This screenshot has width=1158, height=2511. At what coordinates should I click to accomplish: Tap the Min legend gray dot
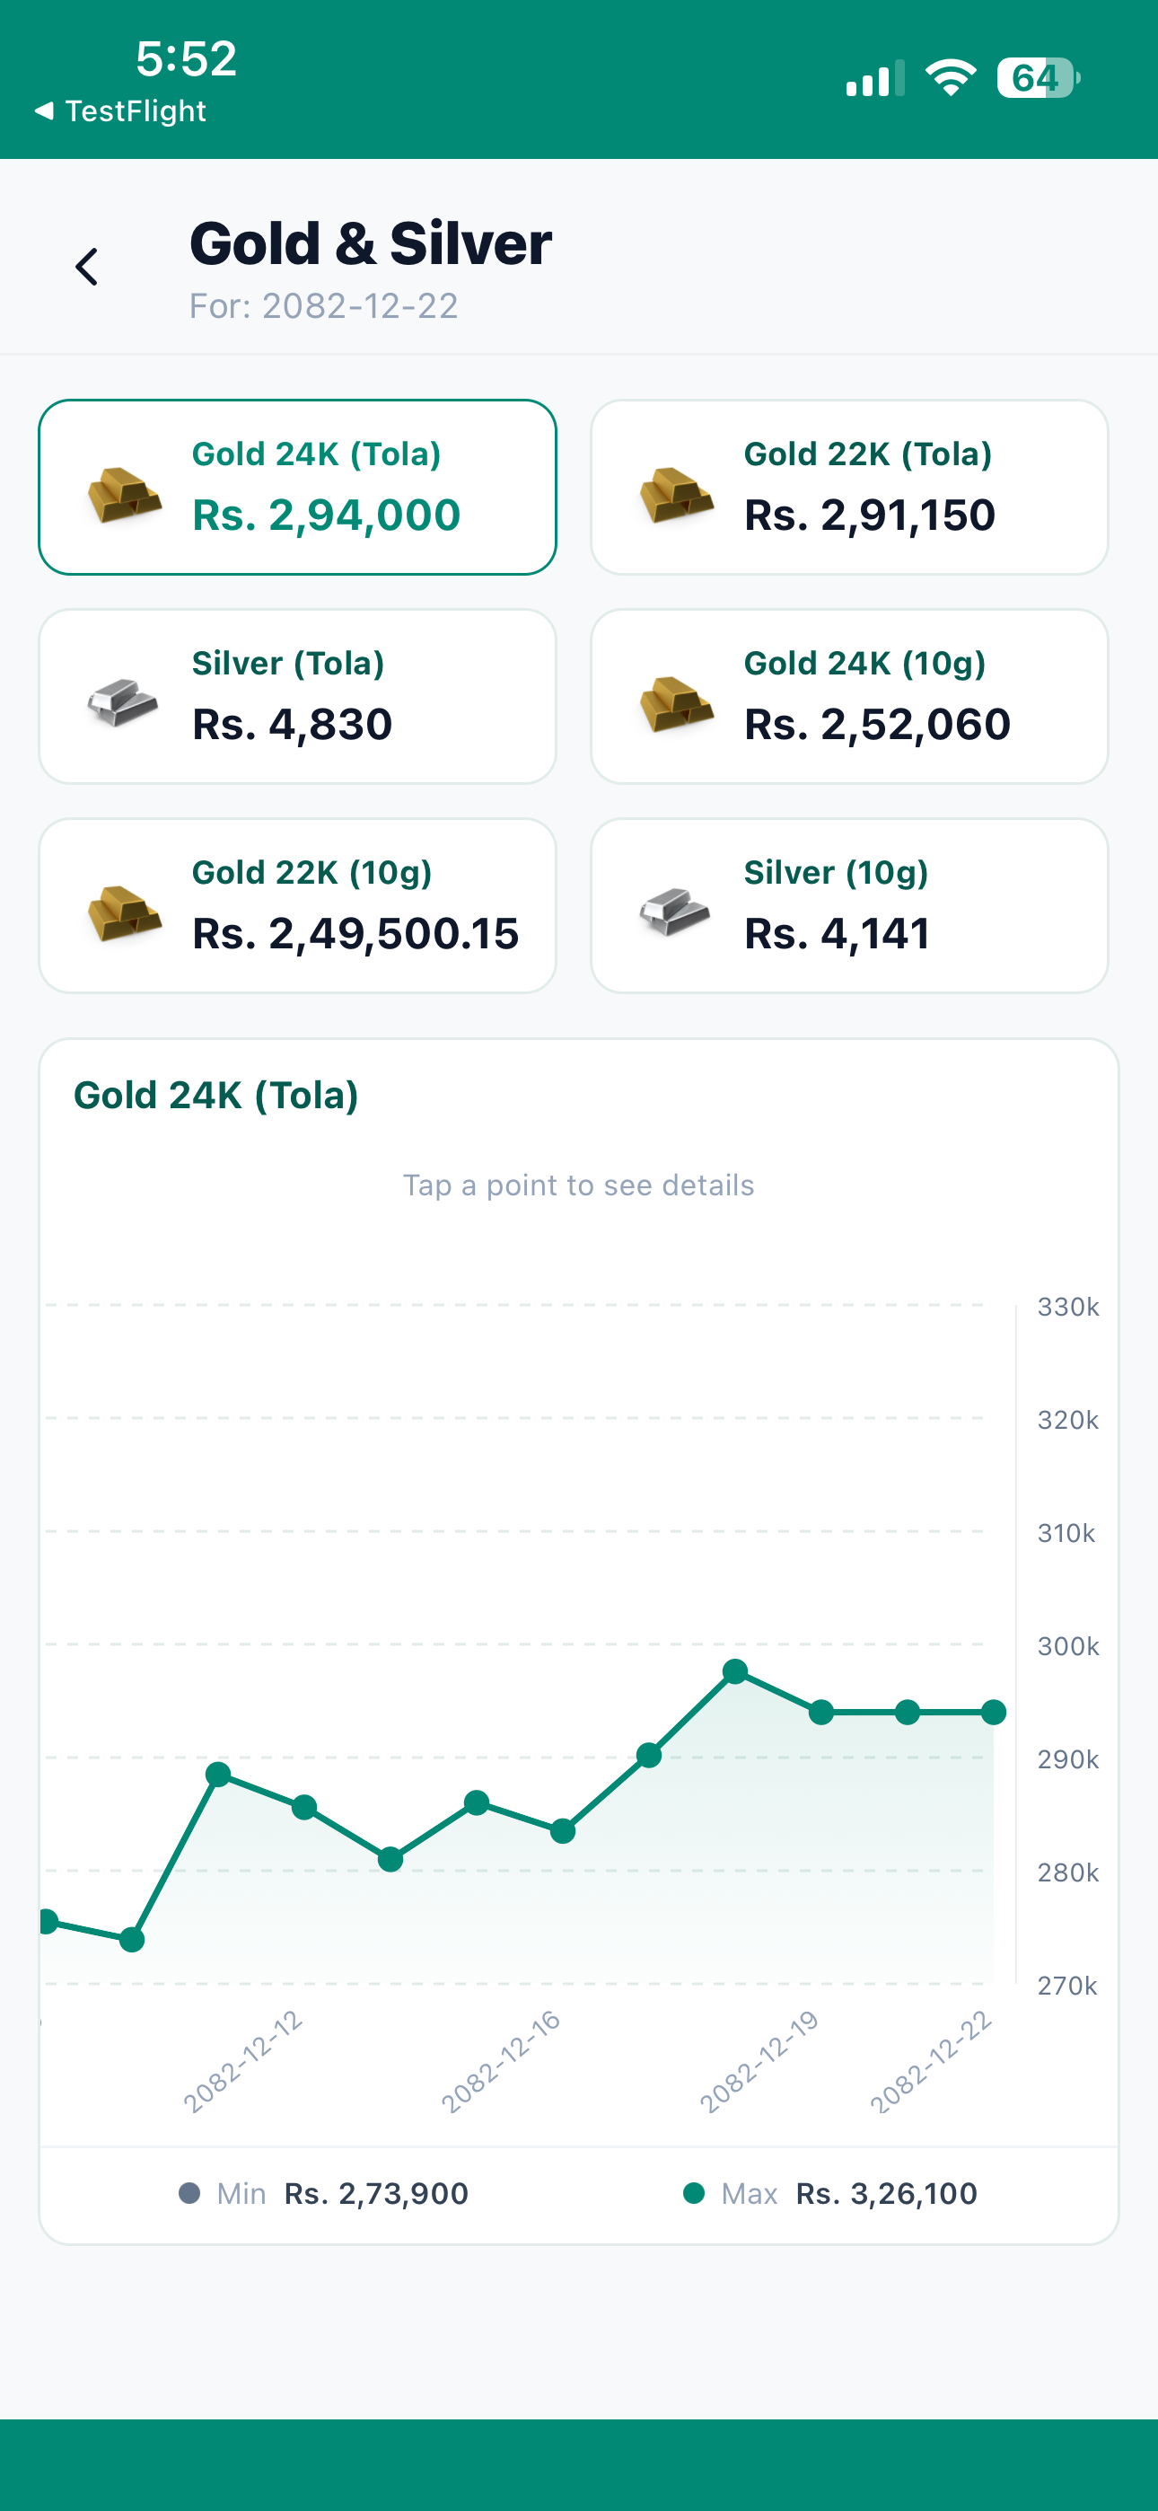tap(189, 2193)
